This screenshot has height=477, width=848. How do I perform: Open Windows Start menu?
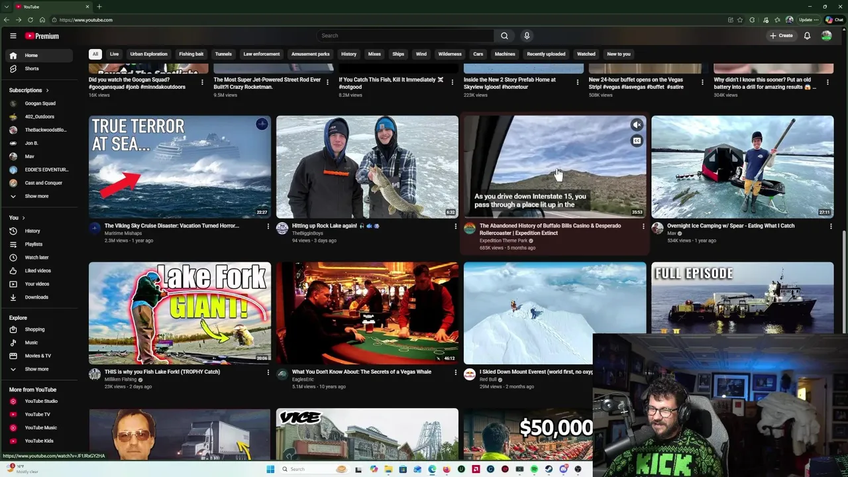270,470
